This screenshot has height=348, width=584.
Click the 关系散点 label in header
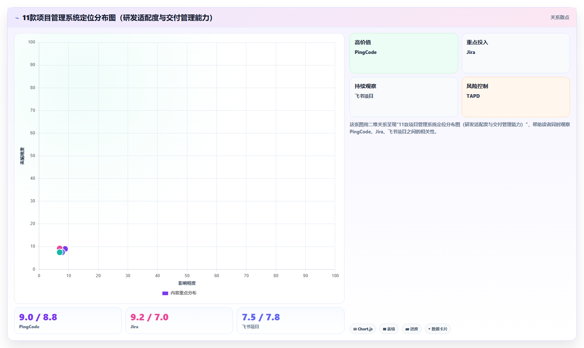pos(560,17)
